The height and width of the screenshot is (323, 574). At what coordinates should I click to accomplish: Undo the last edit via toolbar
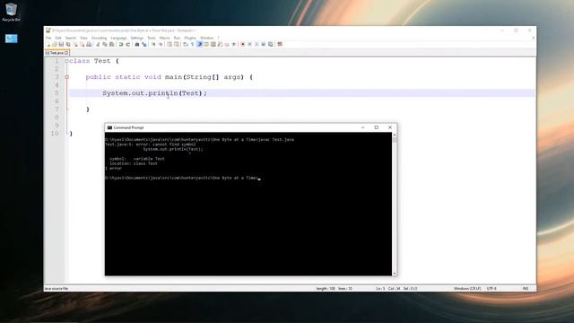(121, 44)
